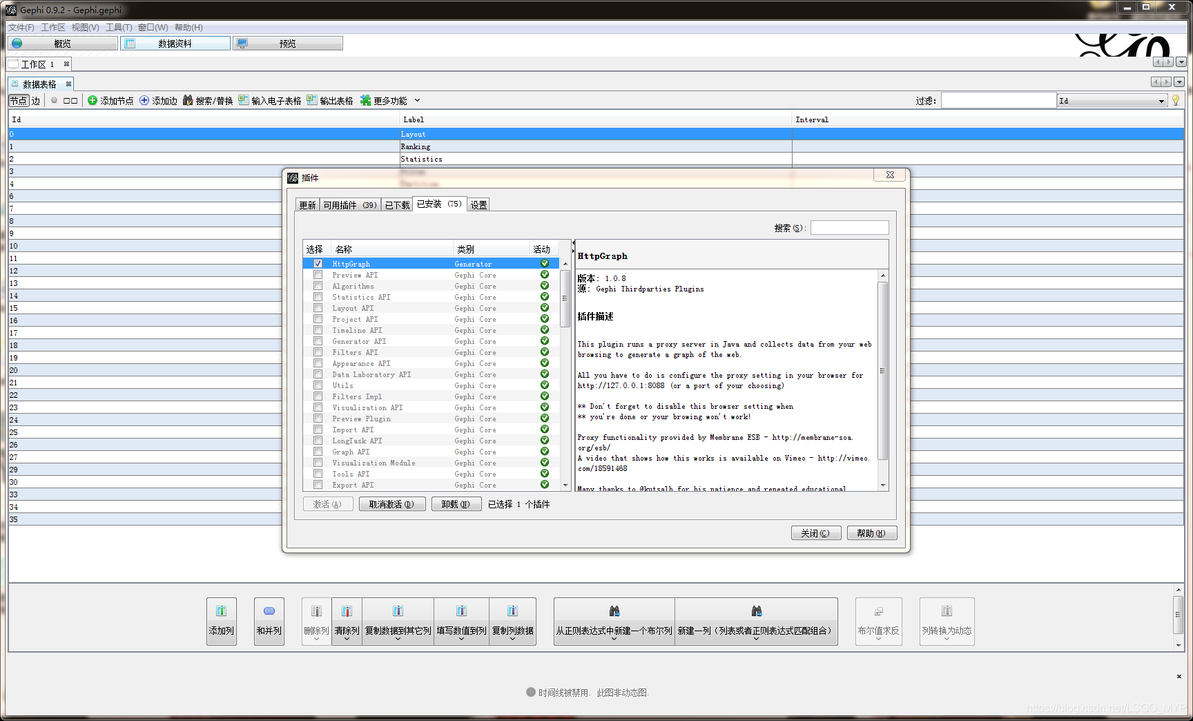Expand the 更多功能 dropdown arrow

(417, 101)
